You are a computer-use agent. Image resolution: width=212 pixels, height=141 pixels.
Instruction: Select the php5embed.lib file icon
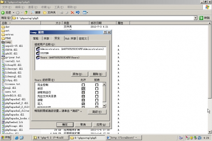tap(3, 122)
